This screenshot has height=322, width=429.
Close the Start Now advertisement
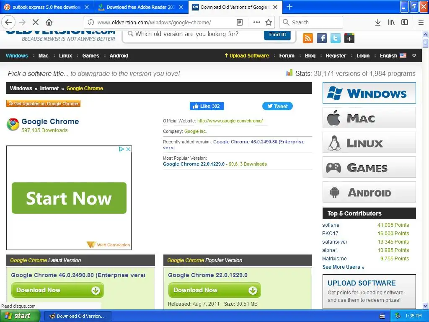pyautogui.click(x=128, y=149)
